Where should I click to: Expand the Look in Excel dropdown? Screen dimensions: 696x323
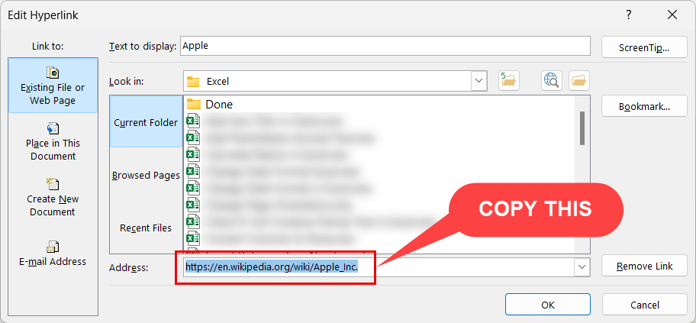click(x=478, y=81)
